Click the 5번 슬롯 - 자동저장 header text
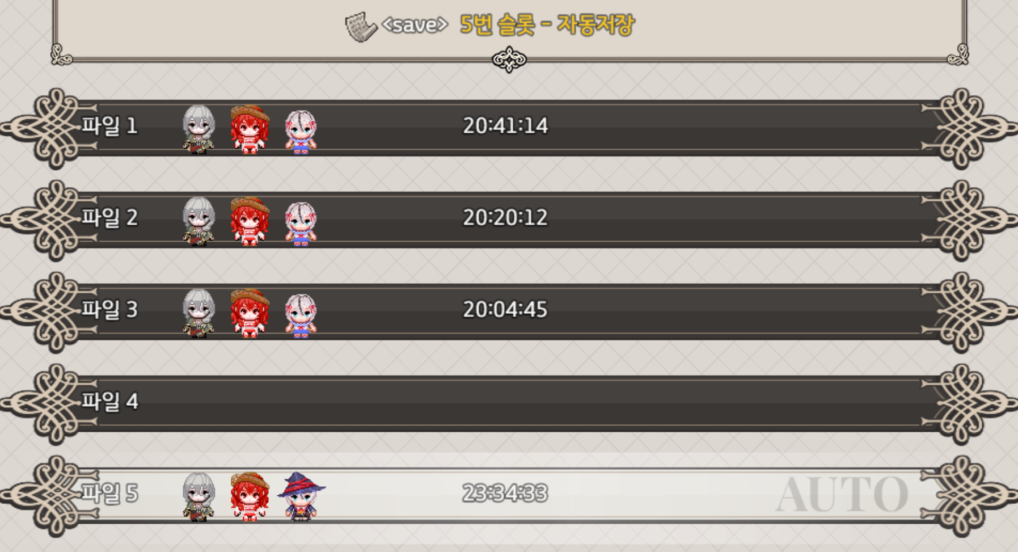 (547, 24)
